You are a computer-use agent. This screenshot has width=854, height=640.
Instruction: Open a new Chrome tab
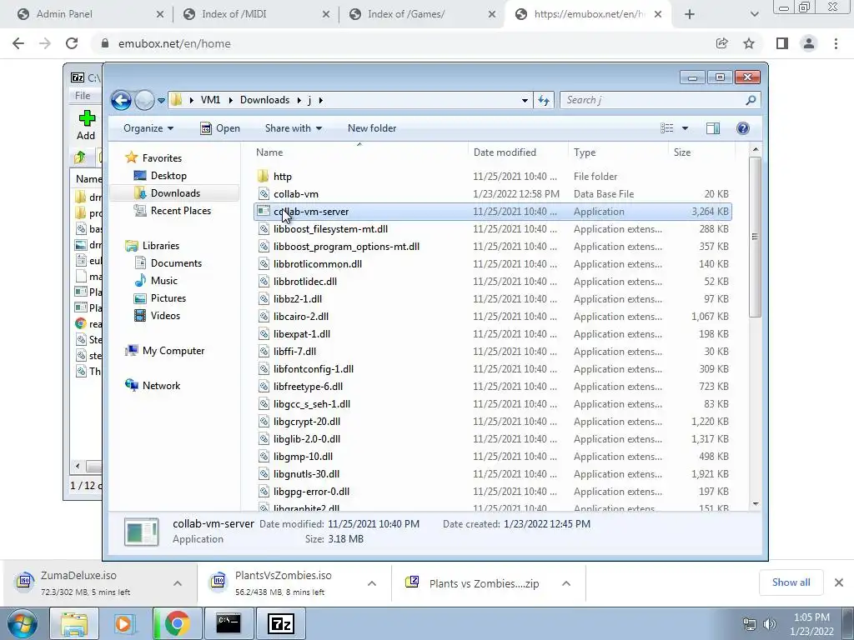690,14
